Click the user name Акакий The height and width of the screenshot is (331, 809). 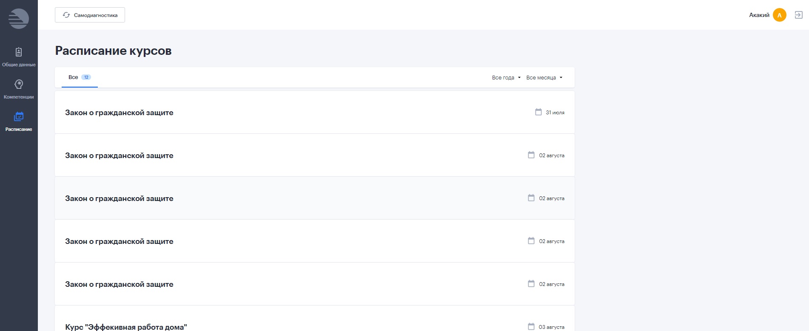pos(759,15)
